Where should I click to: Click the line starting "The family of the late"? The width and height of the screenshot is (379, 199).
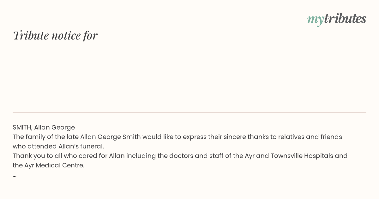point(177,137)
